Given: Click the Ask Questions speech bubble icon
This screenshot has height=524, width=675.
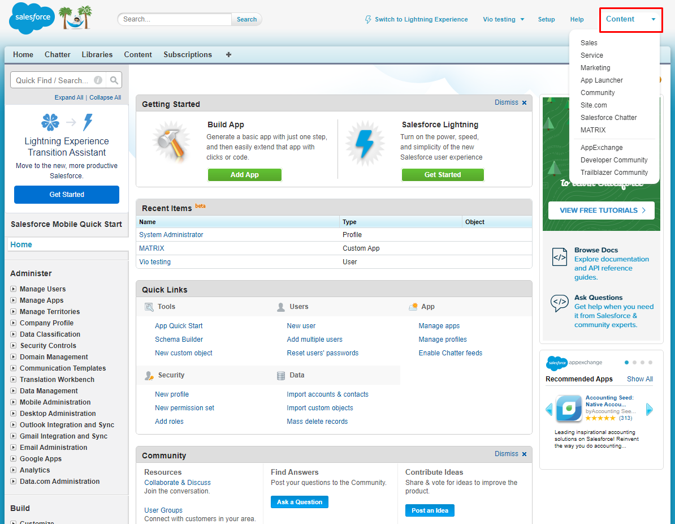Looking at the screenshot, I should (559, 303).
